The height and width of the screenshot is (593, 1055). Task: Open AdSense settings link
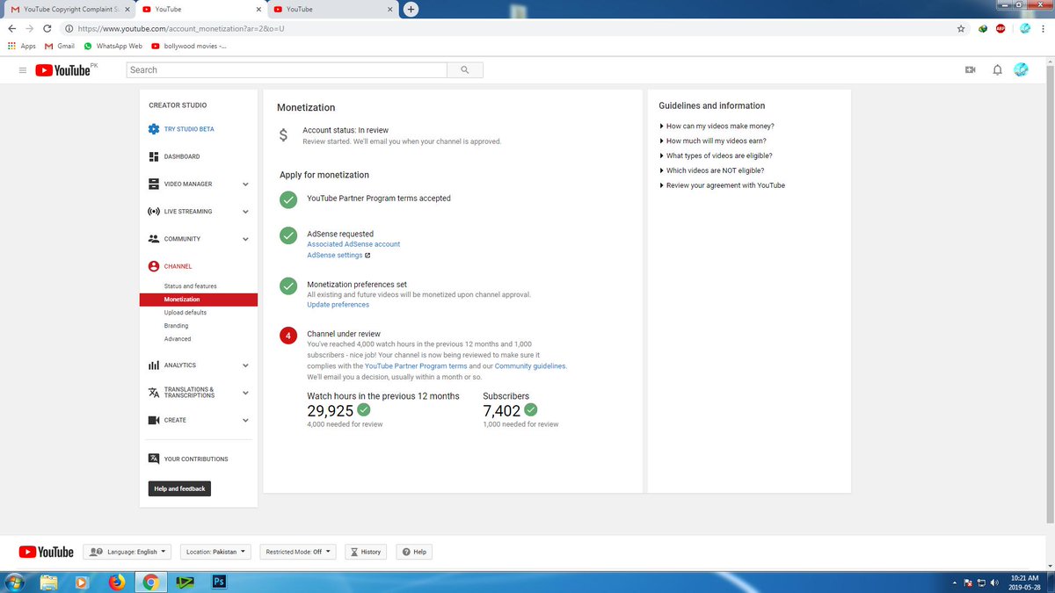(338, 255)
